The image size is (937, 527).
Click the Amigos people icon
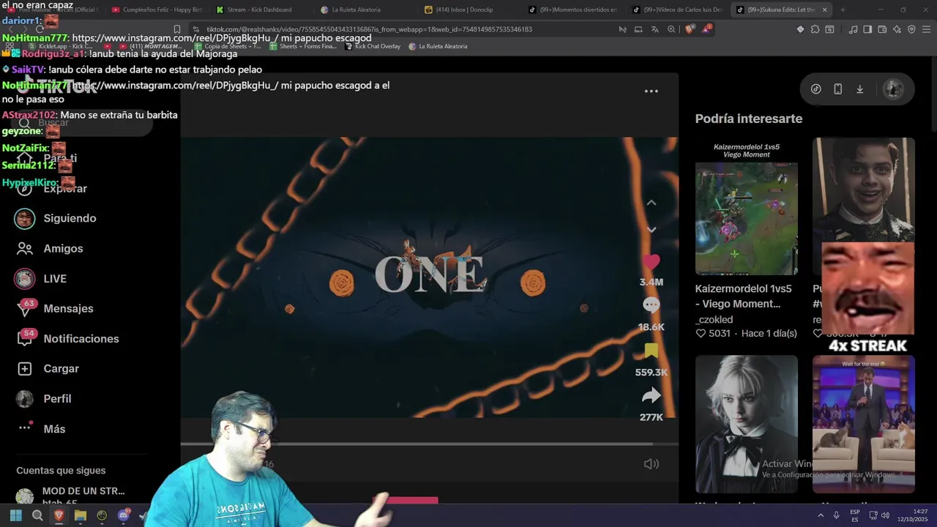click(x=25, y=248)
